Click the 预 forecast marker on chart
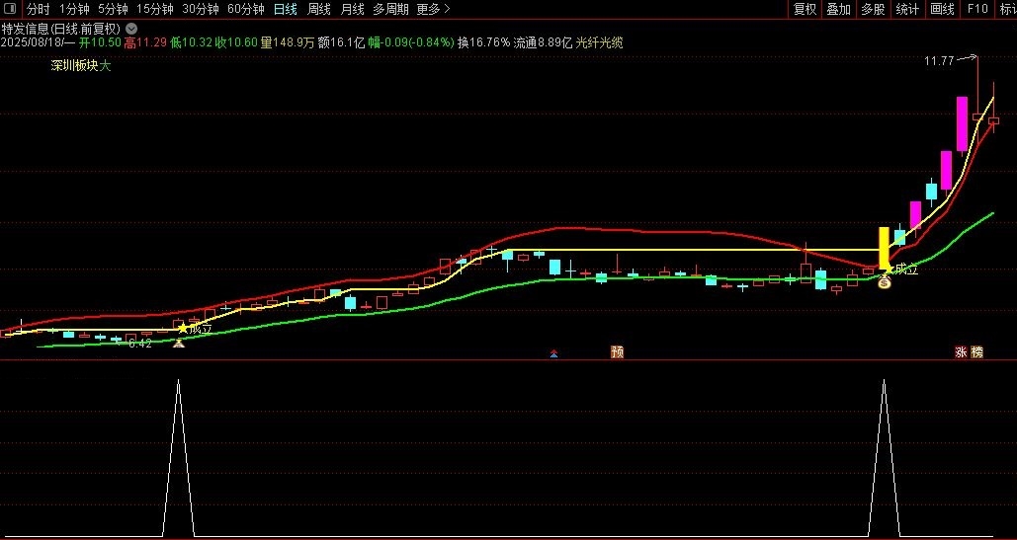1017x540 pixels. coord(617,352)
